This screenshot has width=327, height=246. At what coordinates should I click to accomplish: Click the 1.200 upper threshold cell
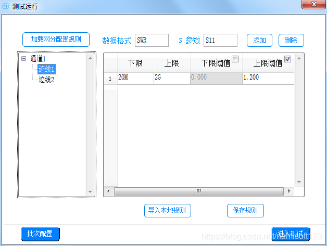[268, 79]
